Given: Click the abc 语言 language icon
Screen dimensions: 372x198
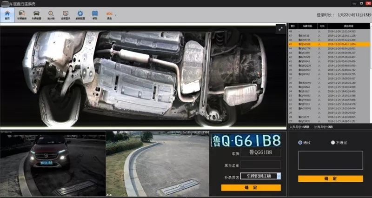Looking at the screenshot, I should [x=109, y=14].
